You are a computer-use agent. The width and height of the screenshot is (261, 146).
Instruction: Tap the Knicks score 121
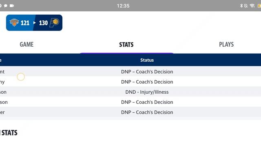pyautogui.click(x=25, y=23)
